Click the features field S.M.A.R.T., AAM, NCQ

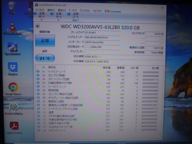tap(124, 61)
